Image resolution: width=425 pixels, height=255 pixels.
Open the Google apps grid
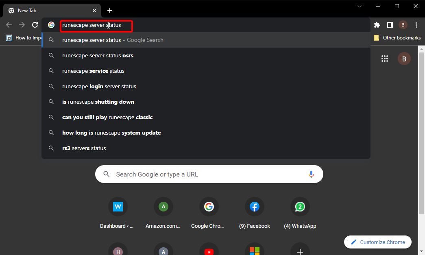click(385, 59)
